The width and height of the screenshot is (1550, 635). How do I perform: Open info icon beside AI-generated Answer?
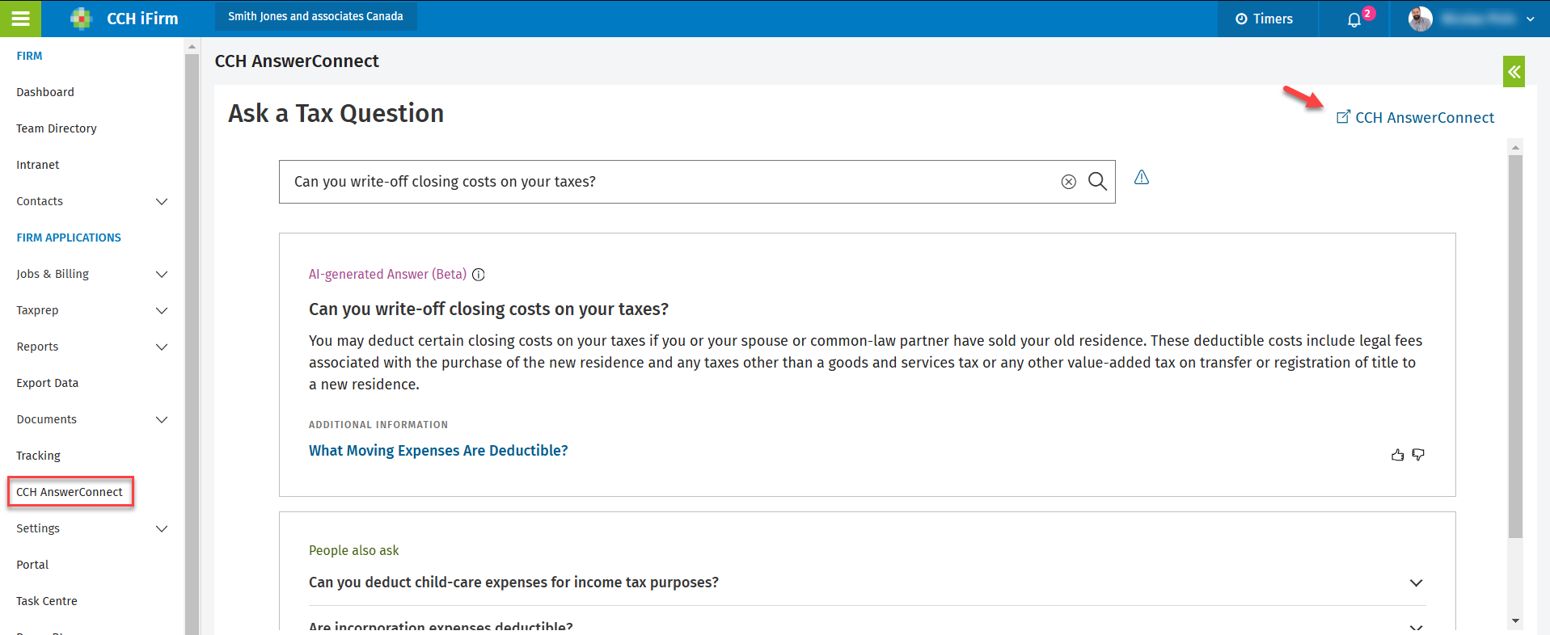click(x=478, y=275)
